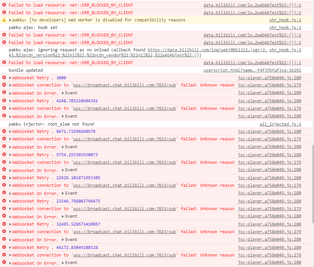The height and width of the screenshot is (267, 314).
Task: Expand the Websocket Retry 44172.83049288528 entry
Action: tap(10, 248)
